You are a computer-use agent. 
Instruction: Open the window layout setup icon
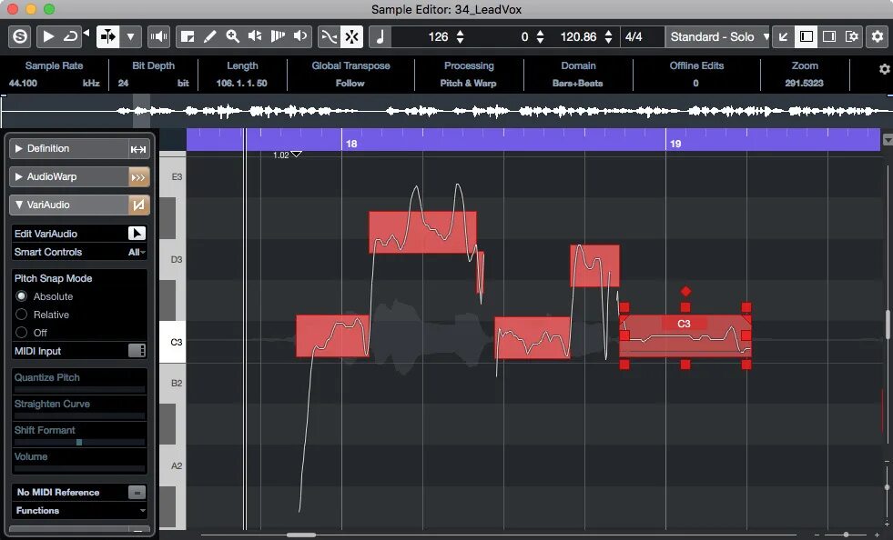click(852, 37)
